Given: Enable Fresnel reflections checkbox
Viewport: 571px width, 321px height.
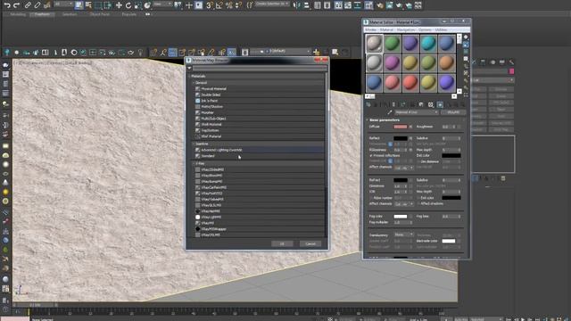Looking at the screenshot, I should point(371,156).
